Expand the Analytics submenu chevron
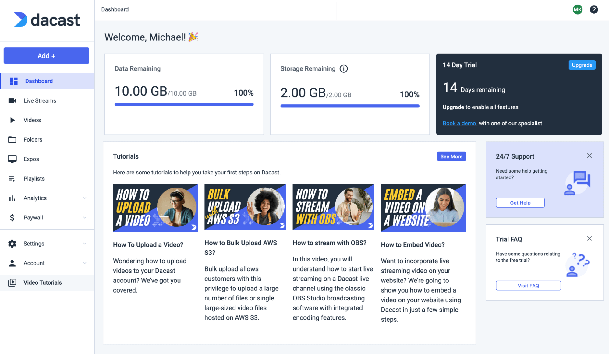This screenshot has width=609, height=354. tap(85, 198)
